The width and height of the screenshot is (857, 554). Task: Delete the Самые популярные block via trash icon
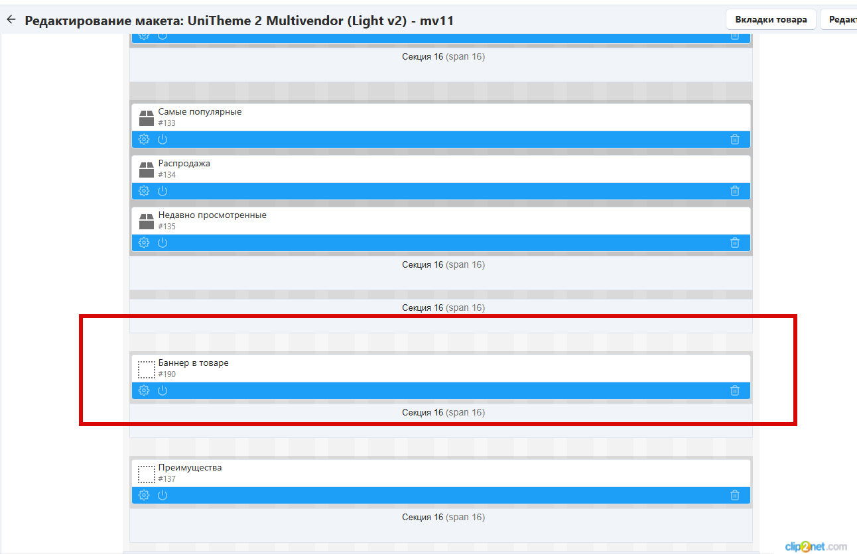click(735, 139)
